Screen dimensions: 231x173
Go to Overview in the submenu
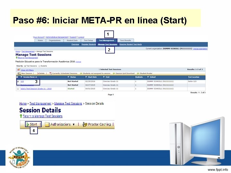point(75,44)
